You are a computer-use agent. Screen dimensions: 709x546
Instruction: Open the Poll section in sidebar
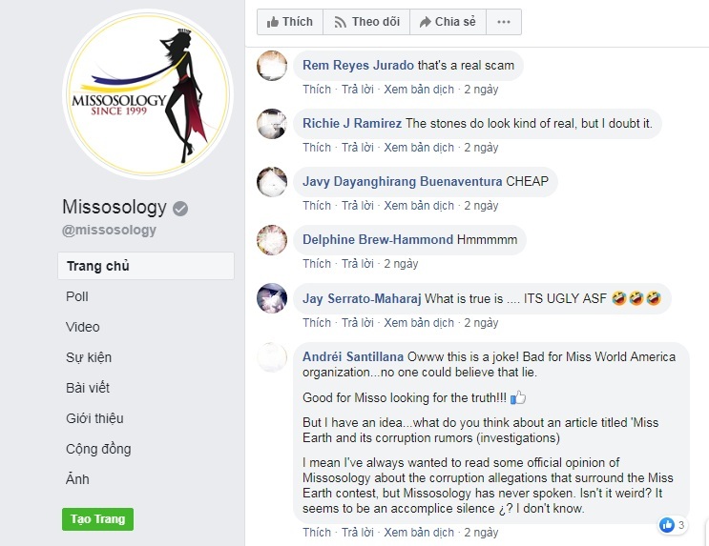click(x=77, y=296)
